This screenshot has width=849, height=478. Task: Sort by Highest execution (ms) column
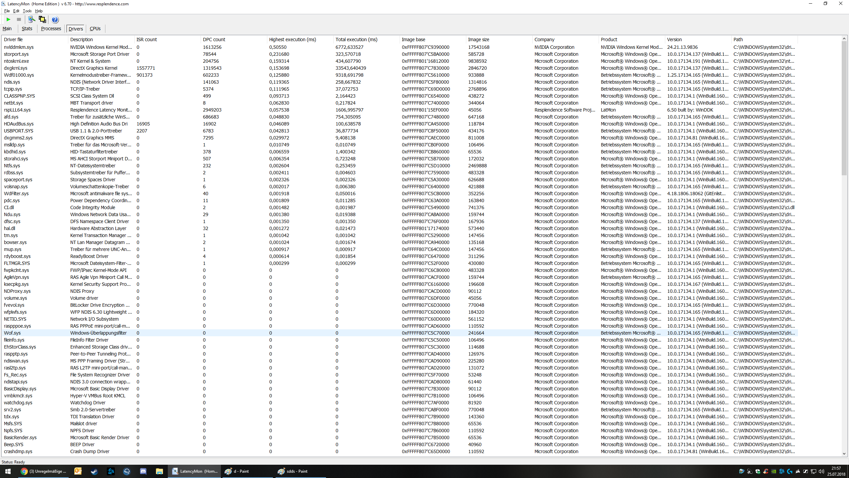(293, 40)
